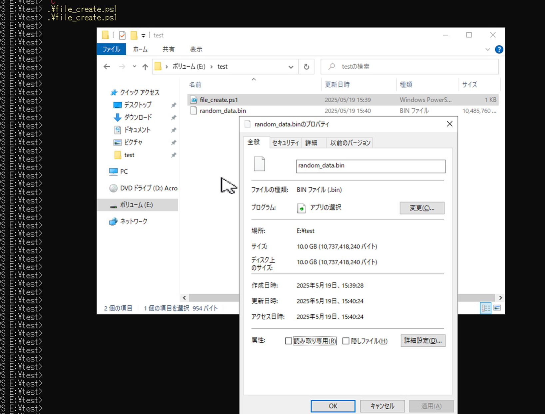Switch to large icons view in status bar
Screen dimensions: 545x414
497,308
